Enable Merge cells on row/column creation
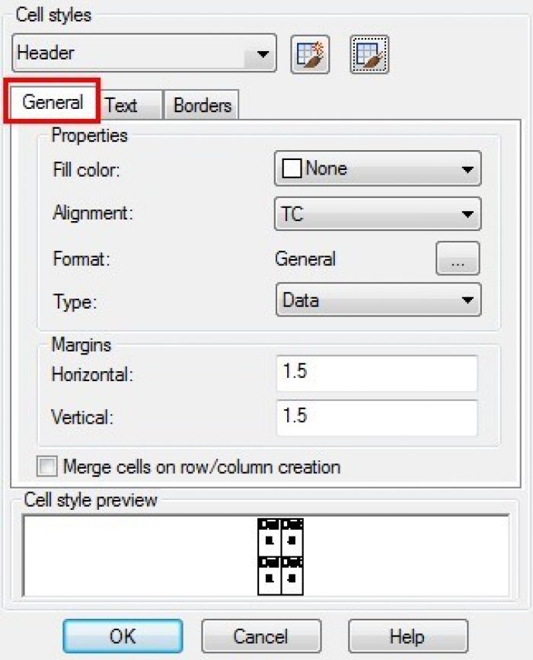Image resolution: width=533 pixels, height=660 pixels. click(x=46, y=466)
